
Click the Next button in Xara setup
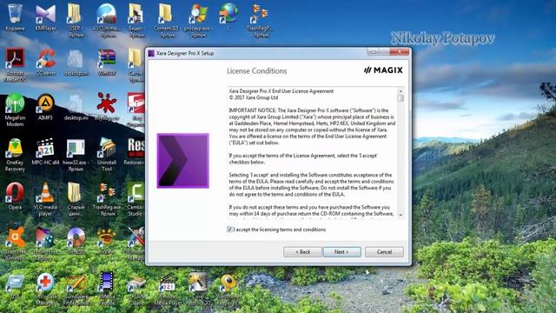click(341, 252)
